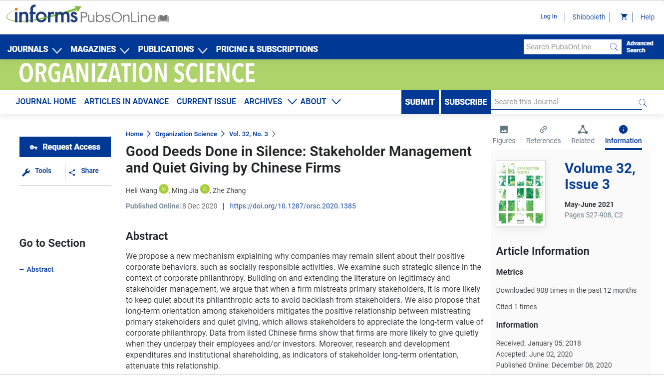Open Heli Wang's ORCID iD icon

point(164,189)
